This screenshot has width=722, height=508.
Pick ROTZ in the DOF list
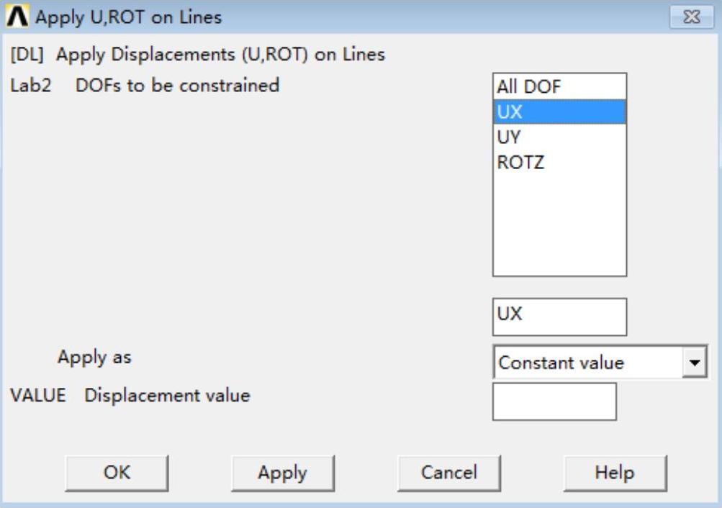click(x=520, y=162)
